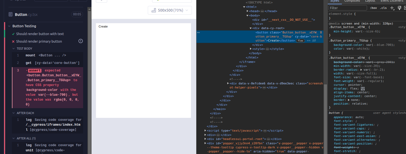Open the Event Listeners tab
The width and height of the screenshot is (406, 154).
(x=392, y=1)
